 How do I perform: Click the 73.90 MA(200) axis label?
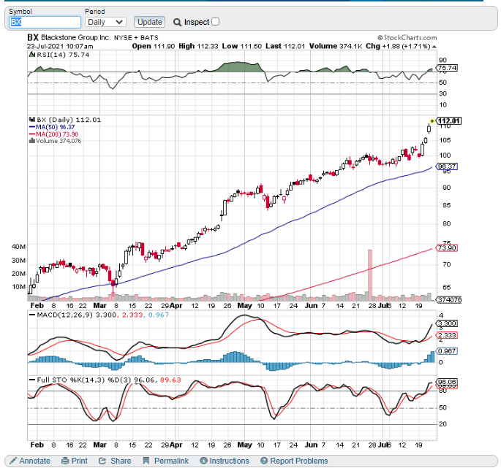point(447,248)
